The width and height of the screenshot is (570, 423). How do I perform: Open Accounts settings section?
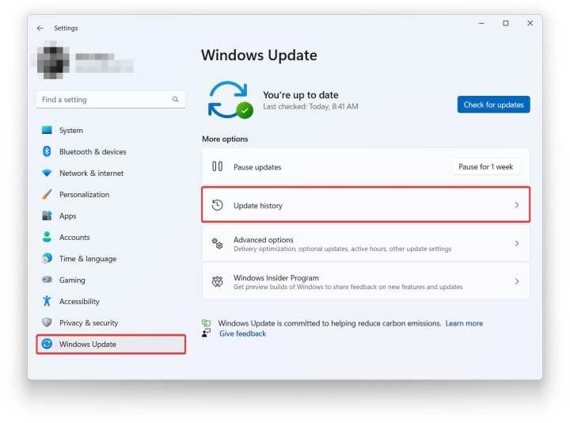tap(74, 238)
